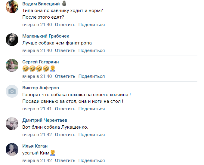204x165 pixels.
Task: Open Илья Коган's profile name link
Action: (35, 146)
